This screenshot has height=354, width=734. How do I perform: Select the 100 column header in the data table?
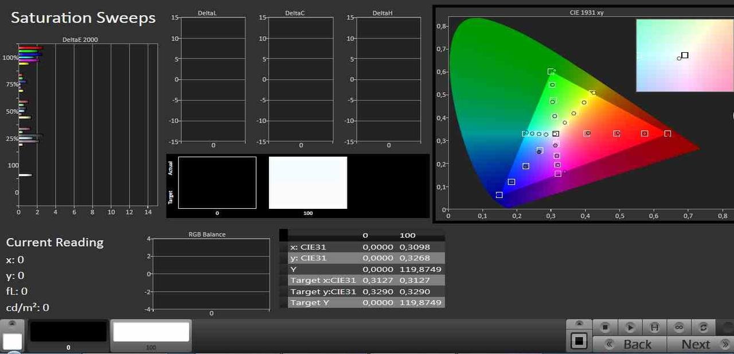click(x=407, y=236)
